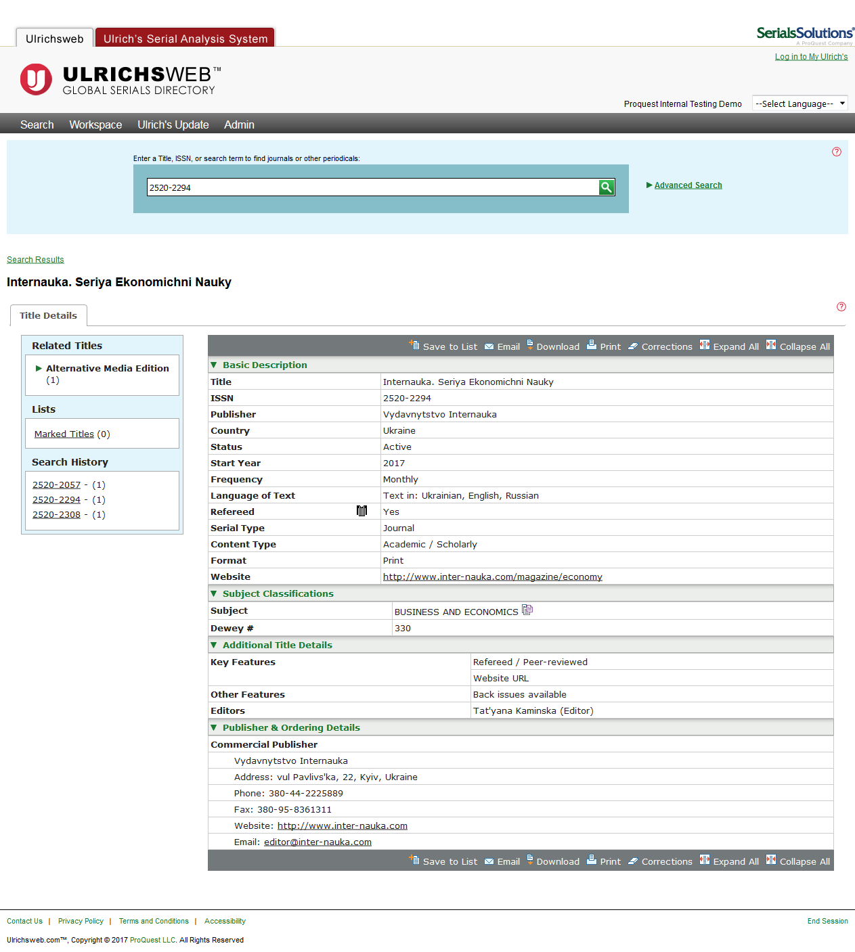The image size is (855, 952).
Task: Click the End Session link
Action: coord(827,921)
